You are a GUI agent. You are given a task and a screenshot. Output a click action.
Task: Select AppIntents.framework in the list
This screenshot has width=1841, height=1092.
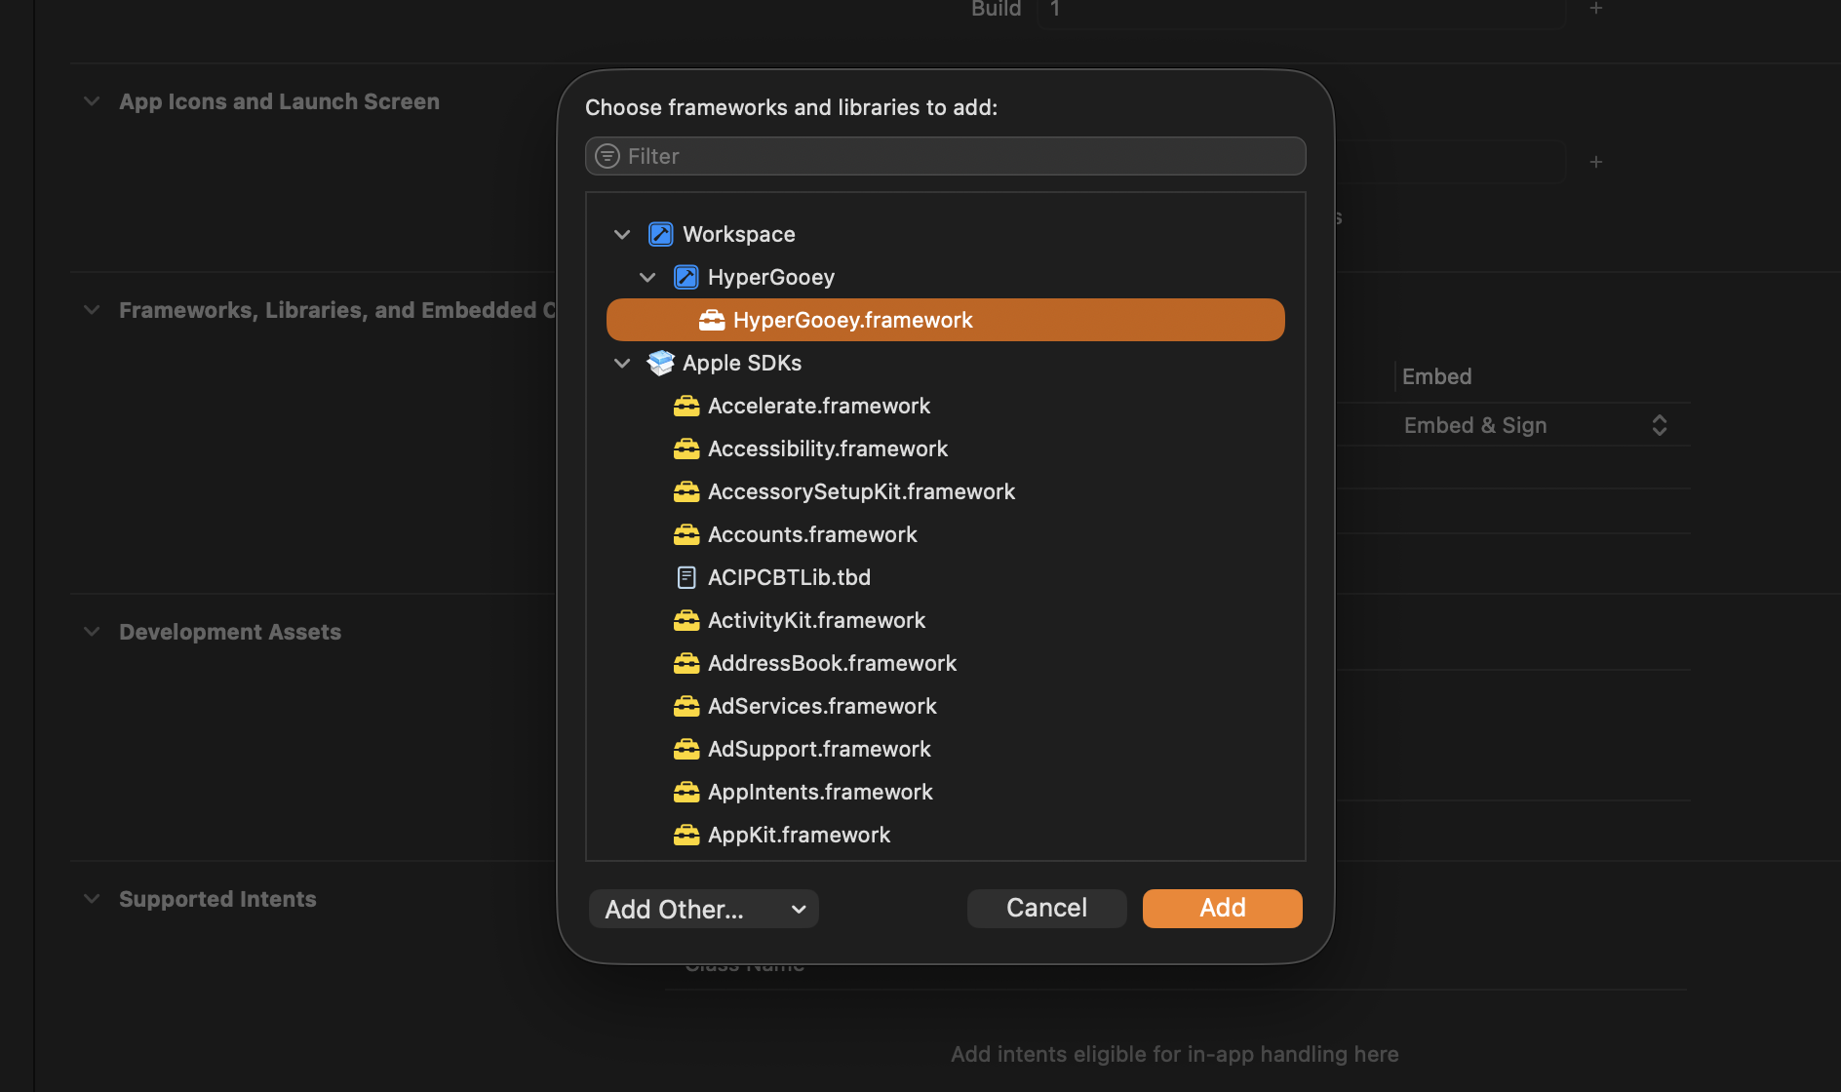[946, 792]
